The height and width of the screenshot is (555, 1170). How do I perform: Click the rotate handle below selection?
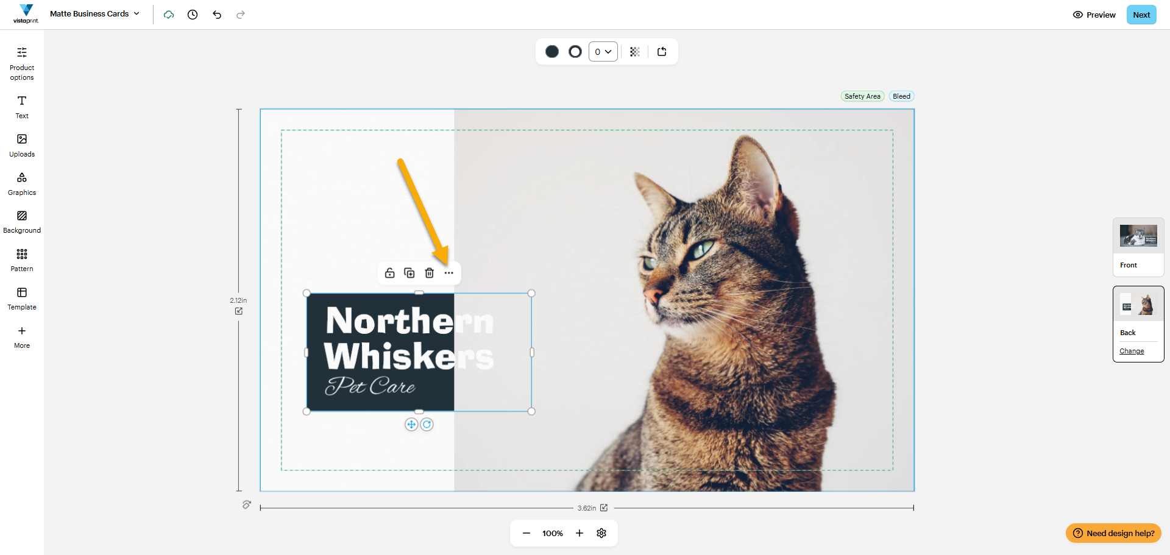pos(427,425)
